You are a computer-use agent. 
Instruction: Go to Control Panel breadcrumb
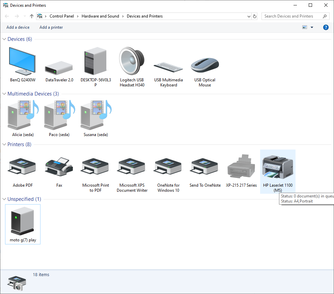(62, 16)
